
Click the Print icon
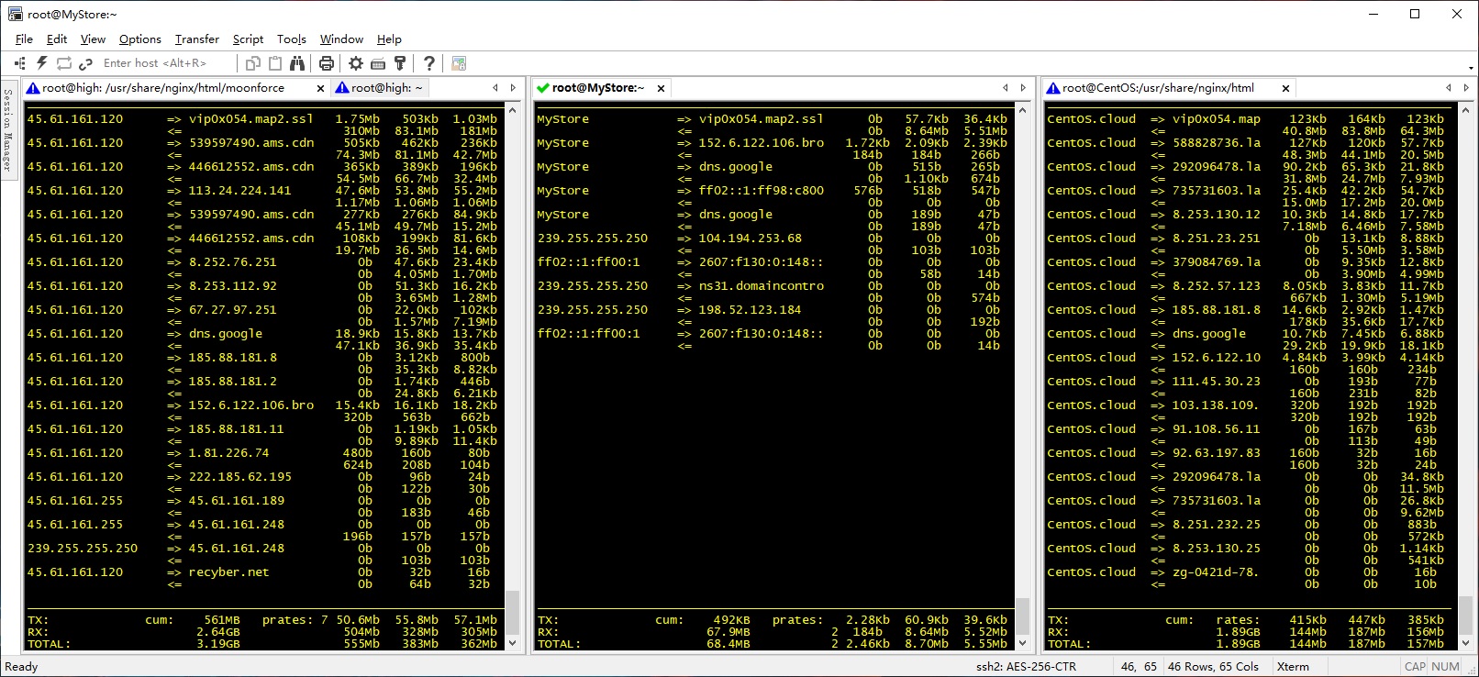(x=327, y=63)
